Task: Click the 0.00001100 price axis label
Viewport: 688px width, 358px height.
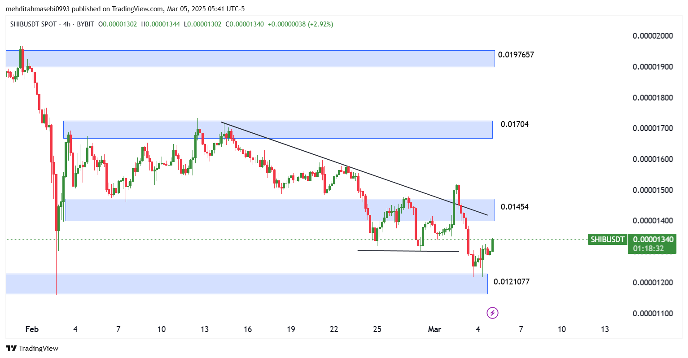Action: pos(653,314)
